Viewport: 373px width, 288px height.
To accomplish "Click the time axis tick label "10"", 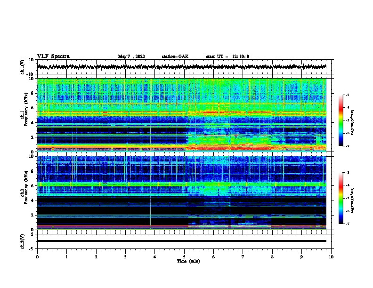I will 331,257.
